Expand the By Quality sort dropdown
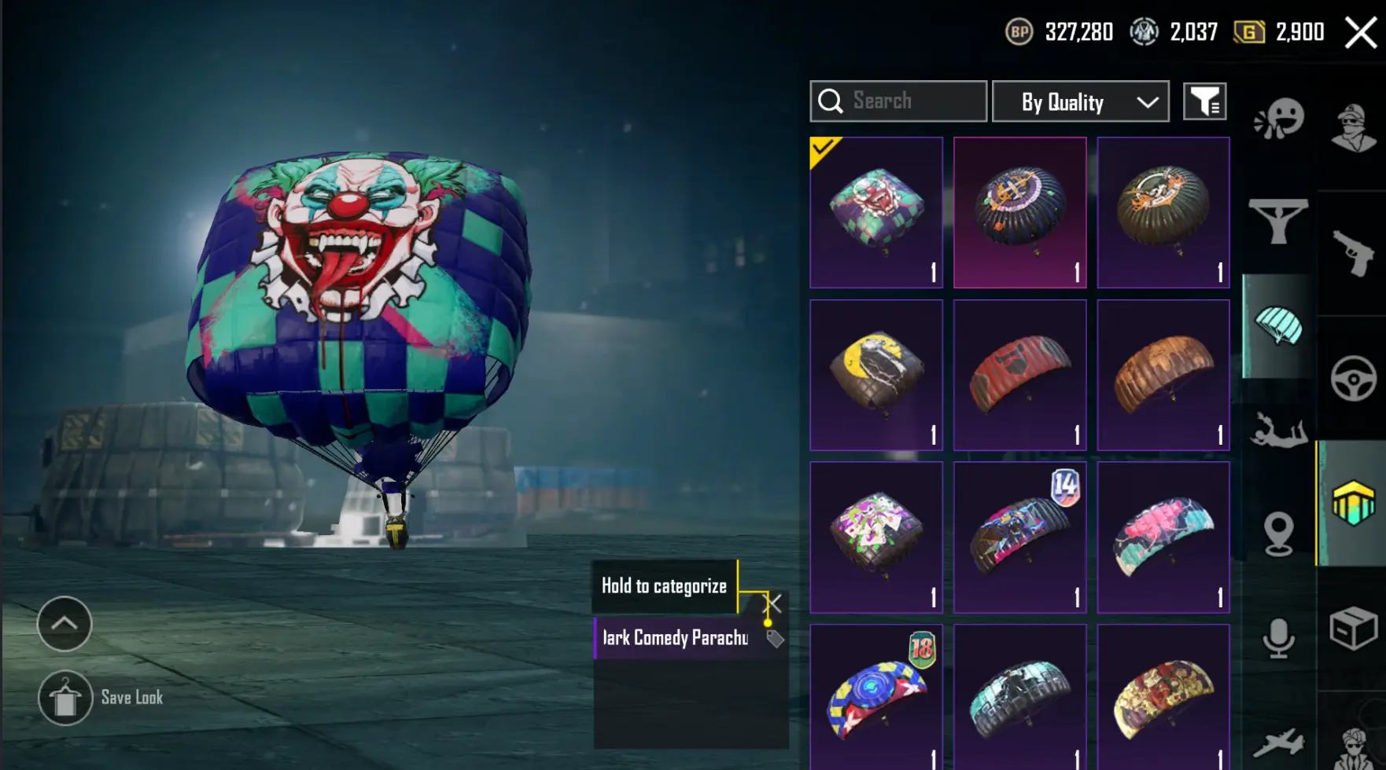This screenshot has width=1386, height=770. tap(1081, 101)
